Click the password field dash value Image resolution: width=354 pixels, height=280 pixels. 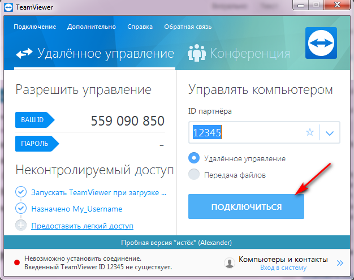tap(162, 145)
